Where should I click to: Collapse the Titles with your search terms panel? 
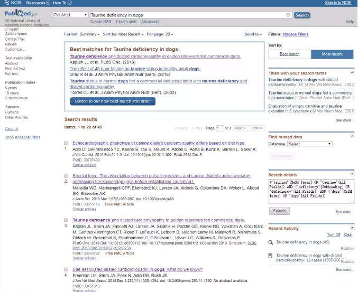352,72
